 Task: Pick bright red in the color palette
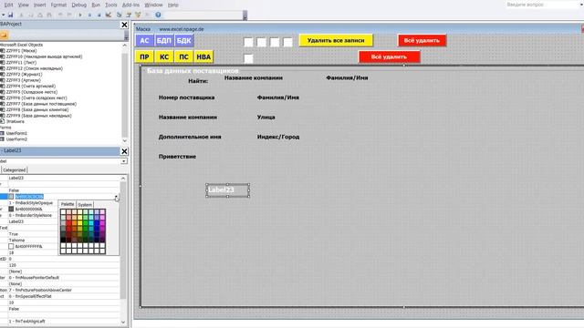click(69, 223)
